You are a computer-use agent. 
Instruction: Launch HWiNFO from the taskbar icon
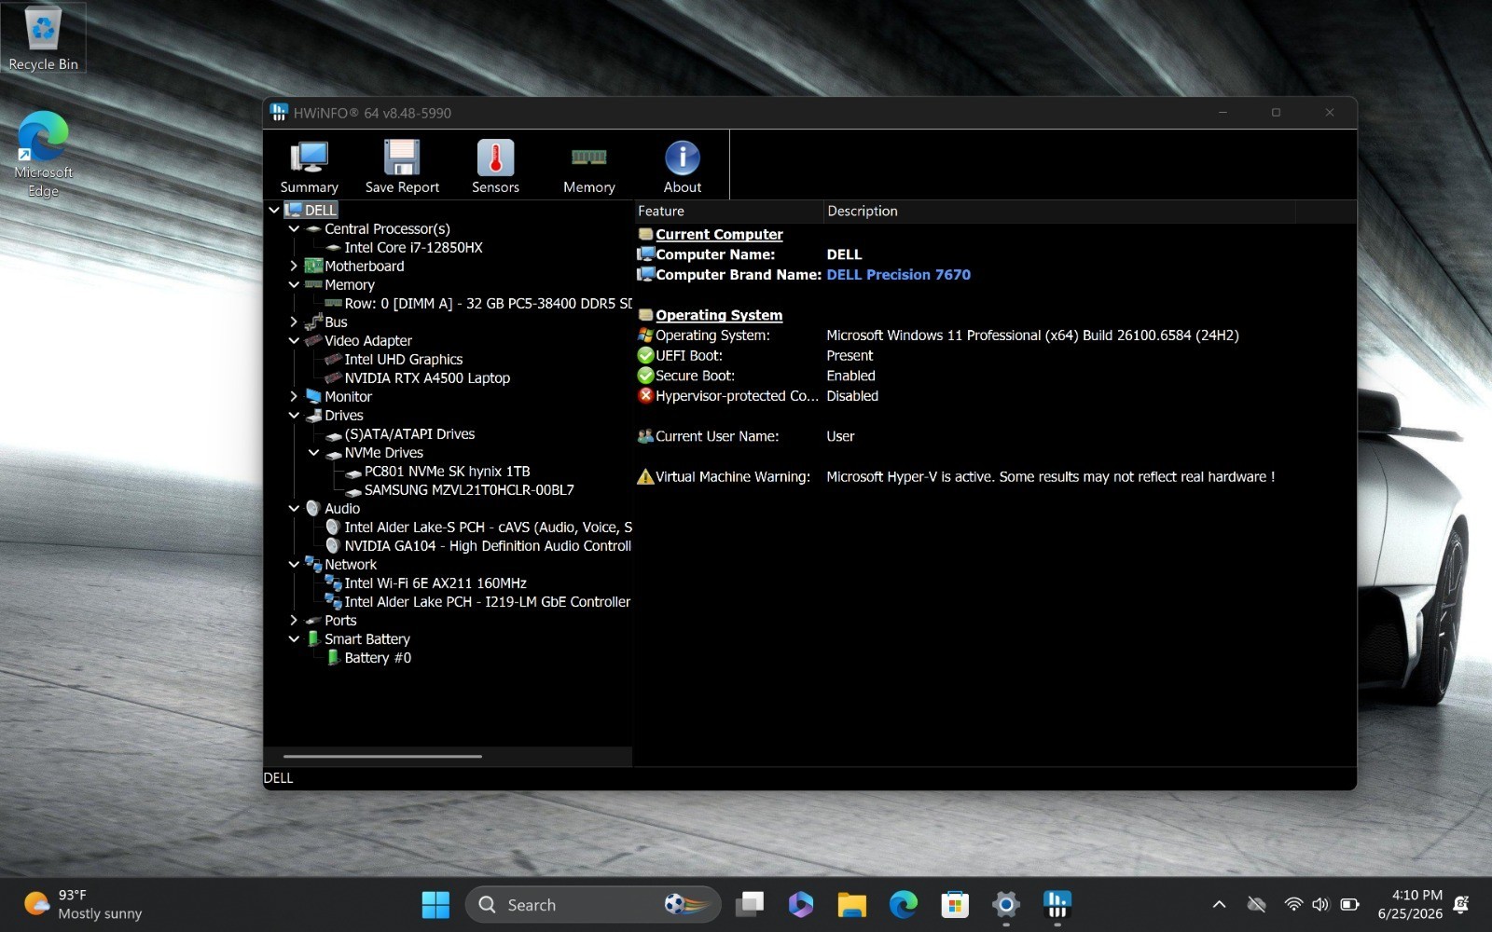1057,904
